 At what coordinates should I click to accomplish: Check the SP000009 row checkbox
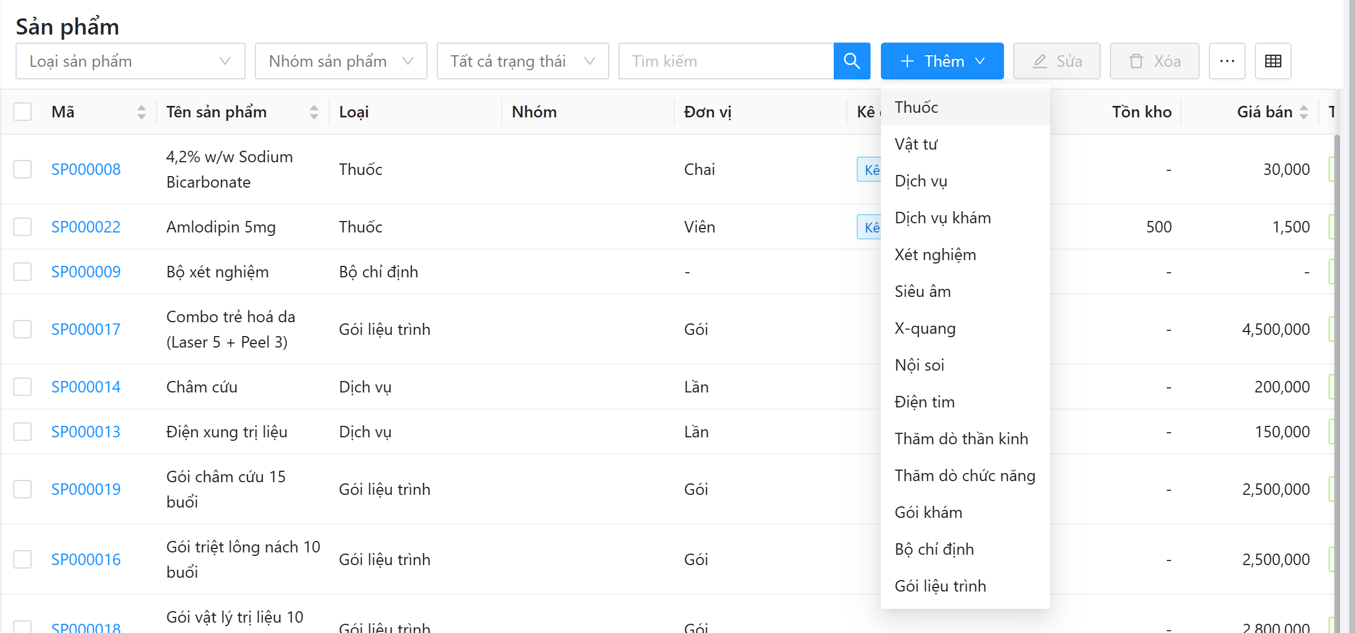coord(22,272)
